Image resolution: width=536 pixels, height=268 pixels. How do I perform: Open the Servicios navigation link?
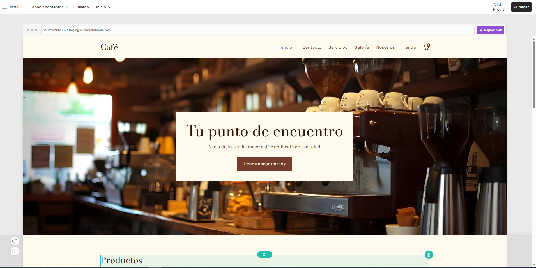(338, 47)
